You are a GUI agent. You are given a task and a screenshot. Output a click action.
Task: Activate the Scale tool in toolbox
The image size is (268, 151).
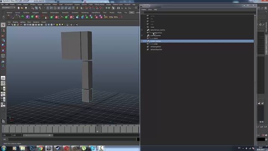[x=3, y=51]
